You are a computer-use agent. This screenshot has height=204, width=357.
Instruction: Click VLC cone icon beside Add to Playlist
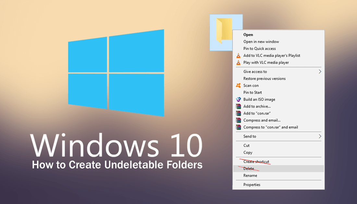click(x=239, y=56)
